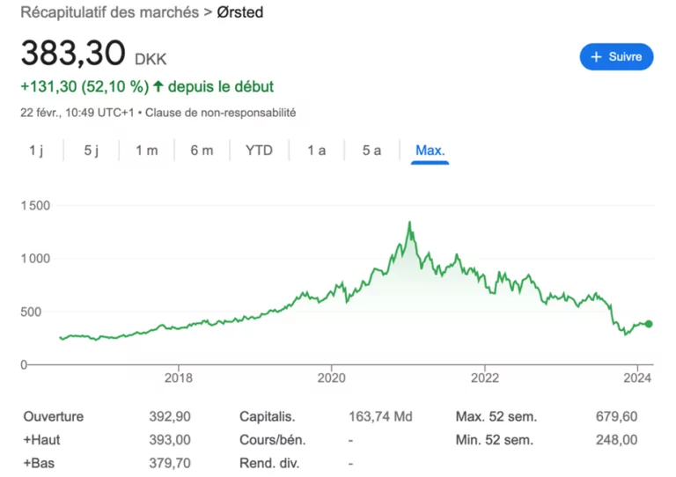Show the 1 m chart range
The image size is (676, 477).
pyautogui.click(x=146, y=150)
